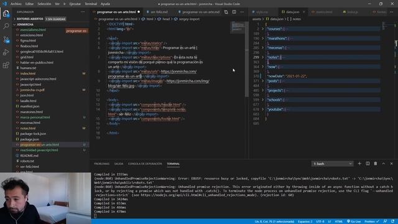Open the Explorer view in the activity bar
Viewport: 398px width, 224px height.
tap(6, 14)
